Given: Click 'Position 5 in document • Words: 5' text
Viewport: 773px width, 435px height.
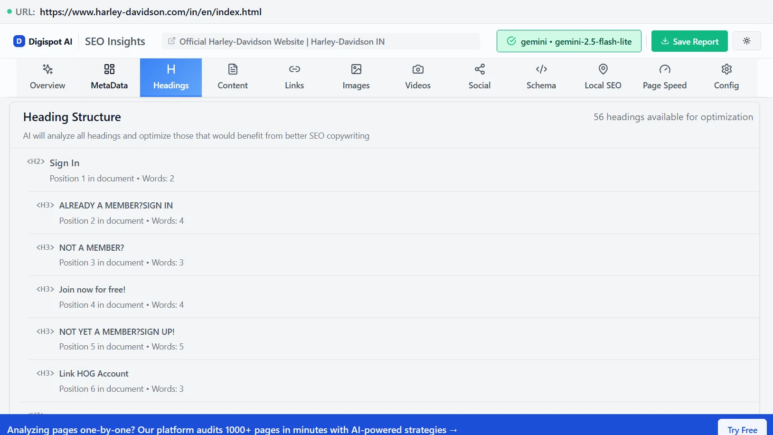Looking at the screenshot, I should click(122, 347).
